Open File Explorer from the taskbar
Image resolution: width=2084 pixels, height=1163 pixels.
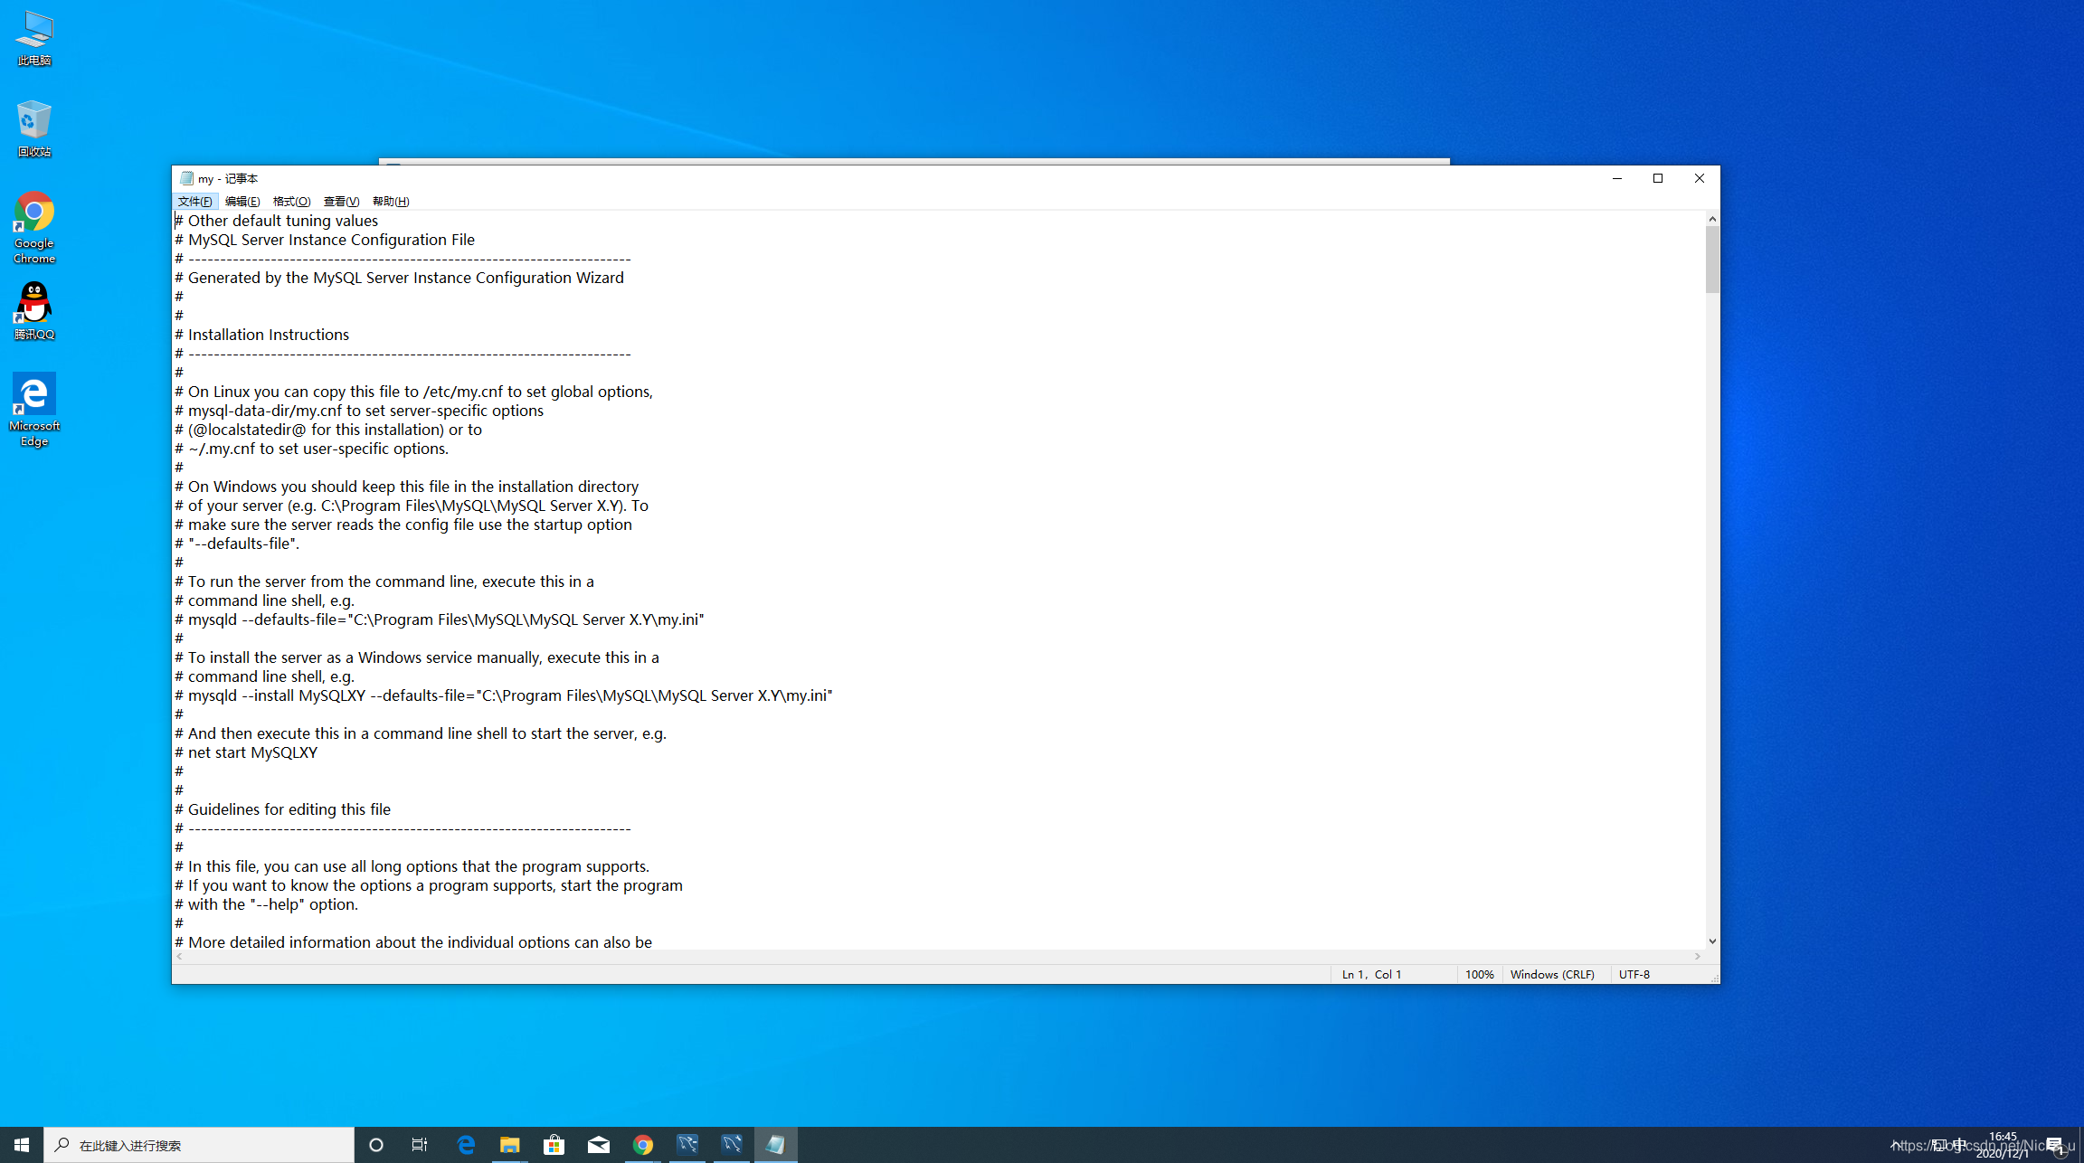click(509, 1145)
